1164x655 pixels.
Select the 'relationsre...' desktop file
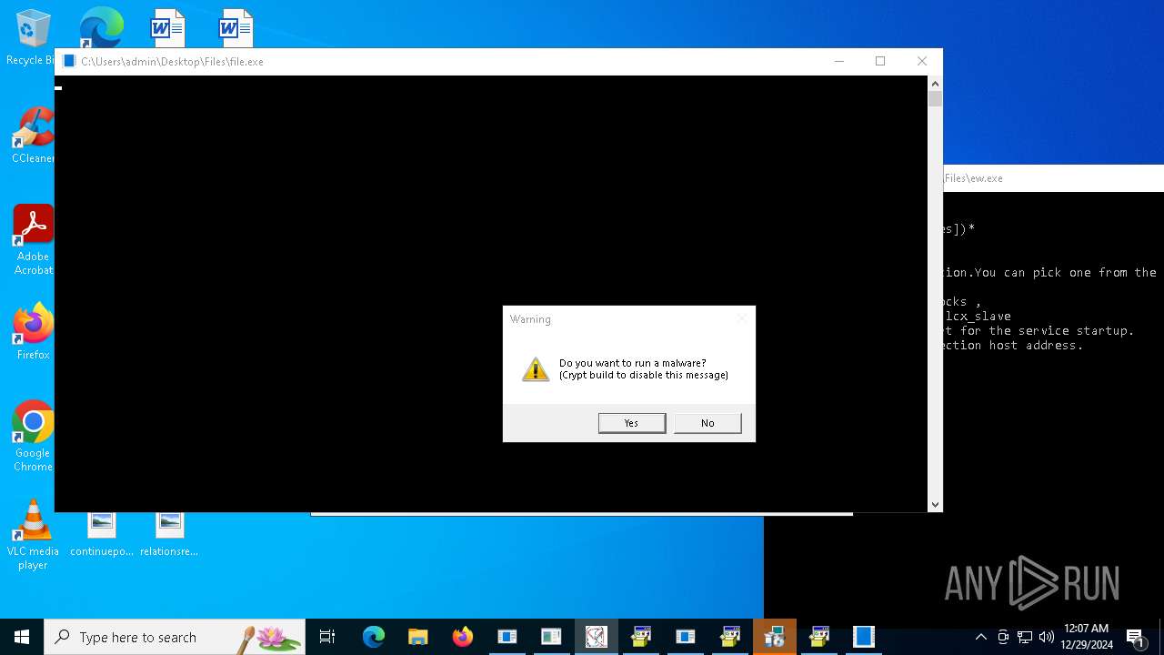[169, 535]
